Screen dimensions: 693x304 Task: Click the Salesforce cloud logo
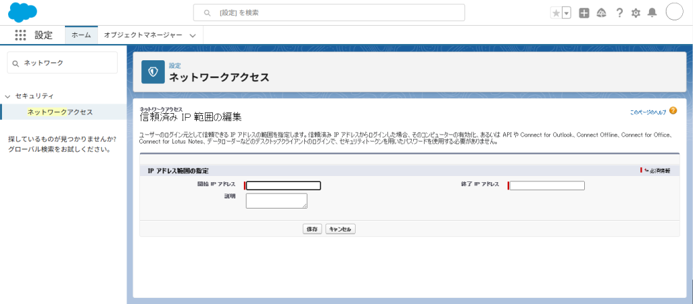(x=23, y=12)
